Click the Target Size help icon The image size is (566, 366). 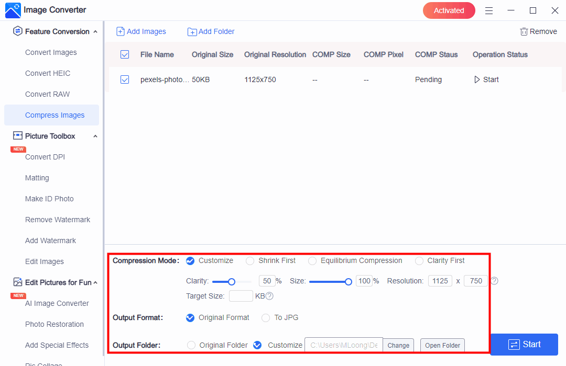[269, 296]
